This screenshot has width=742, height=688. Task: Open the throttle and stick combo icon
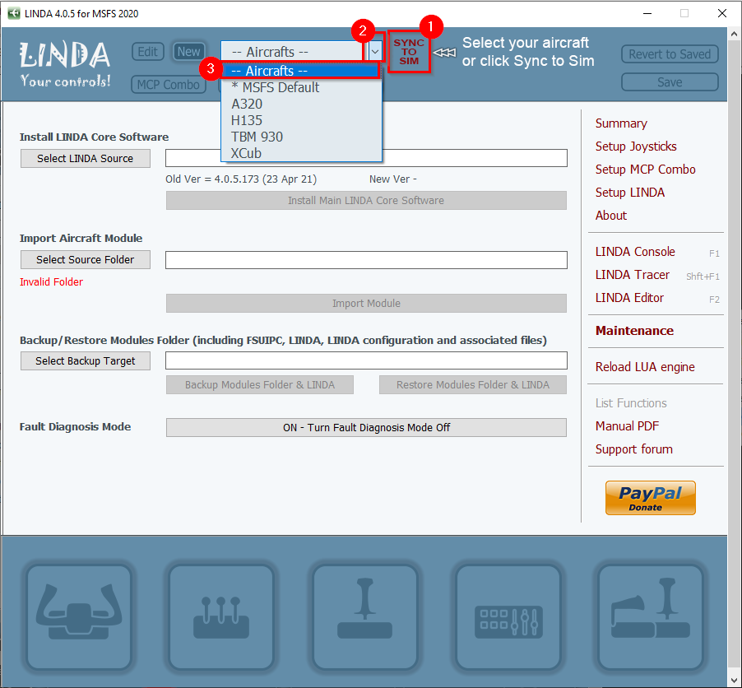650,616
